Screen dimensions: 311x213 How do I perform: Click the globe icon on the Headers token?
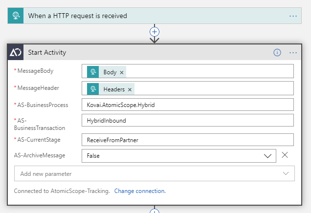[x=93, y=89]
